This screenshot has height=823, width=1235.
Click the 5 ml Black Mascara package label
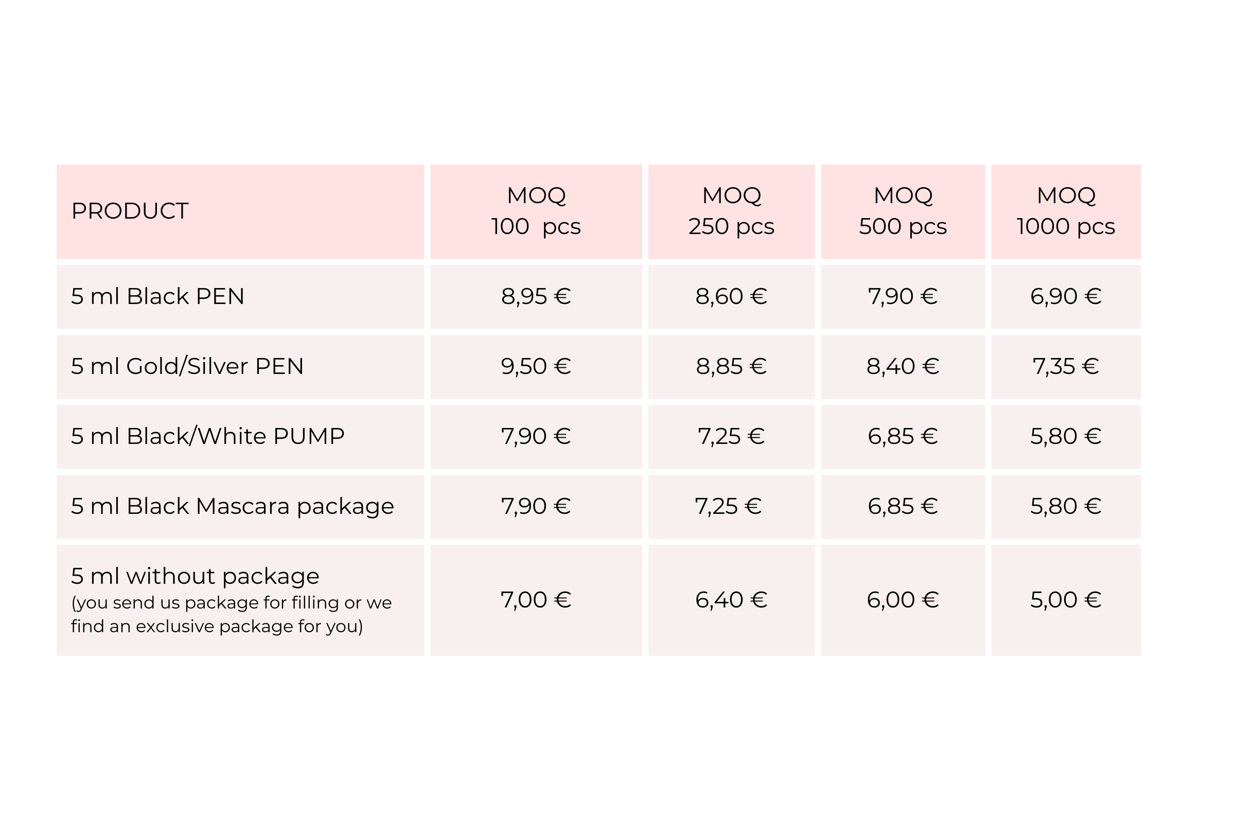[232, 506]
